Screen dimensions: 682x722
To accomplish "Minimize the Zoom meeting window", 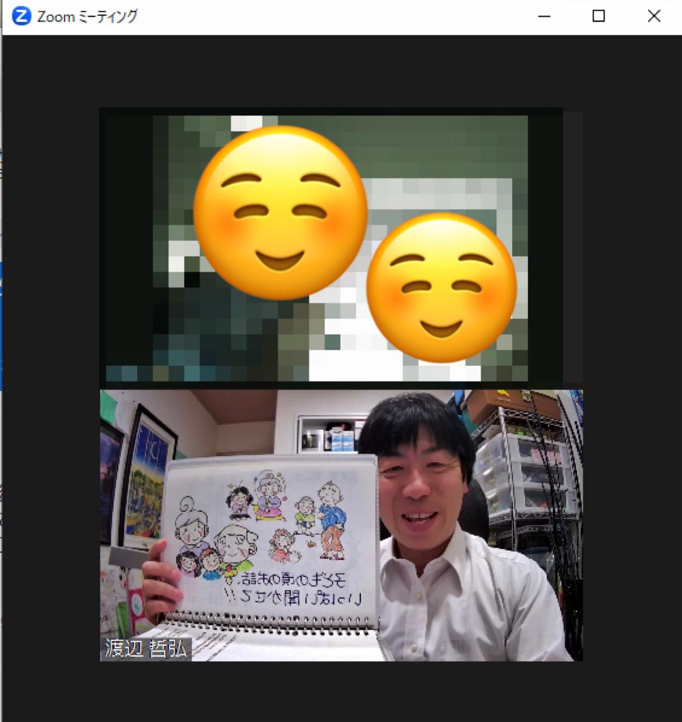I will 544,16.
